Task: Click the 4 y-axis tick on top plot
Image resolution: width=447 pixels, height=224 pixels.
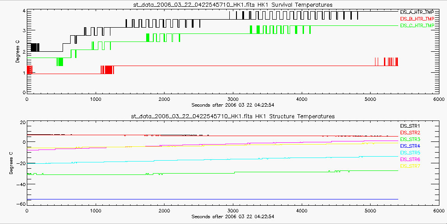Action: (24, 11)
